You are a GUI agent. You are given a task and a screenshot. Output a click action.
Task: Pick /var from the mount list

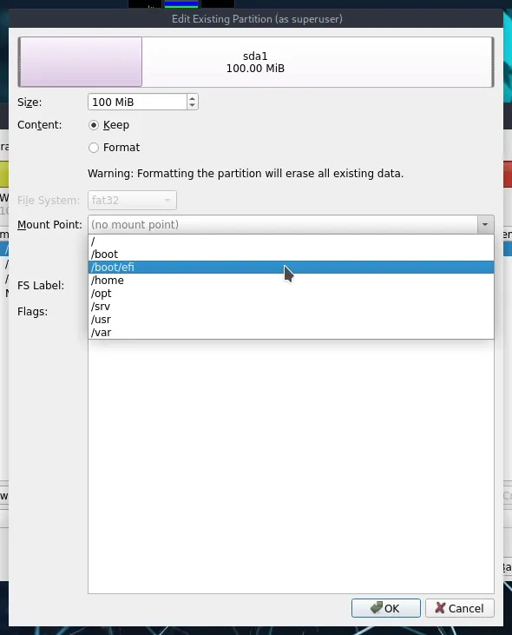292,332
